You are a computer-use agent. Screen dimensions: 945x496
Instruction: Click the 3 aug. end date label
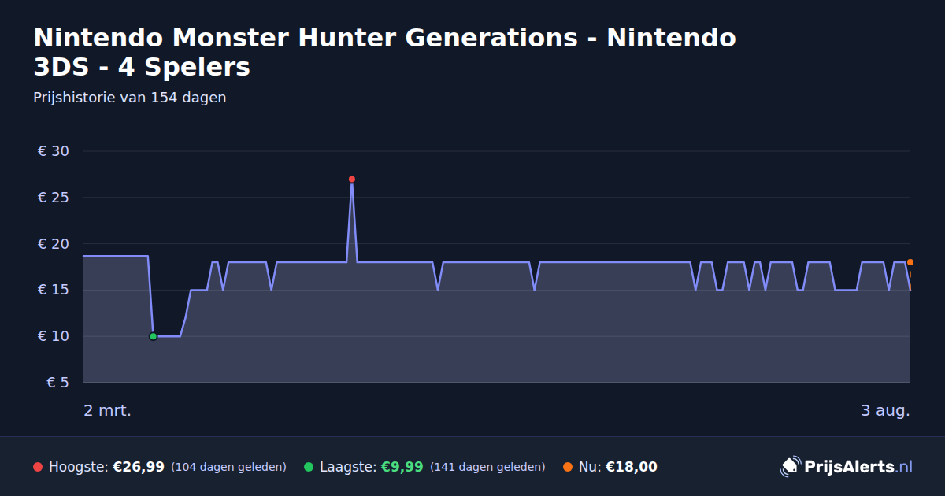pyautogui.click(x=885, y=410)
